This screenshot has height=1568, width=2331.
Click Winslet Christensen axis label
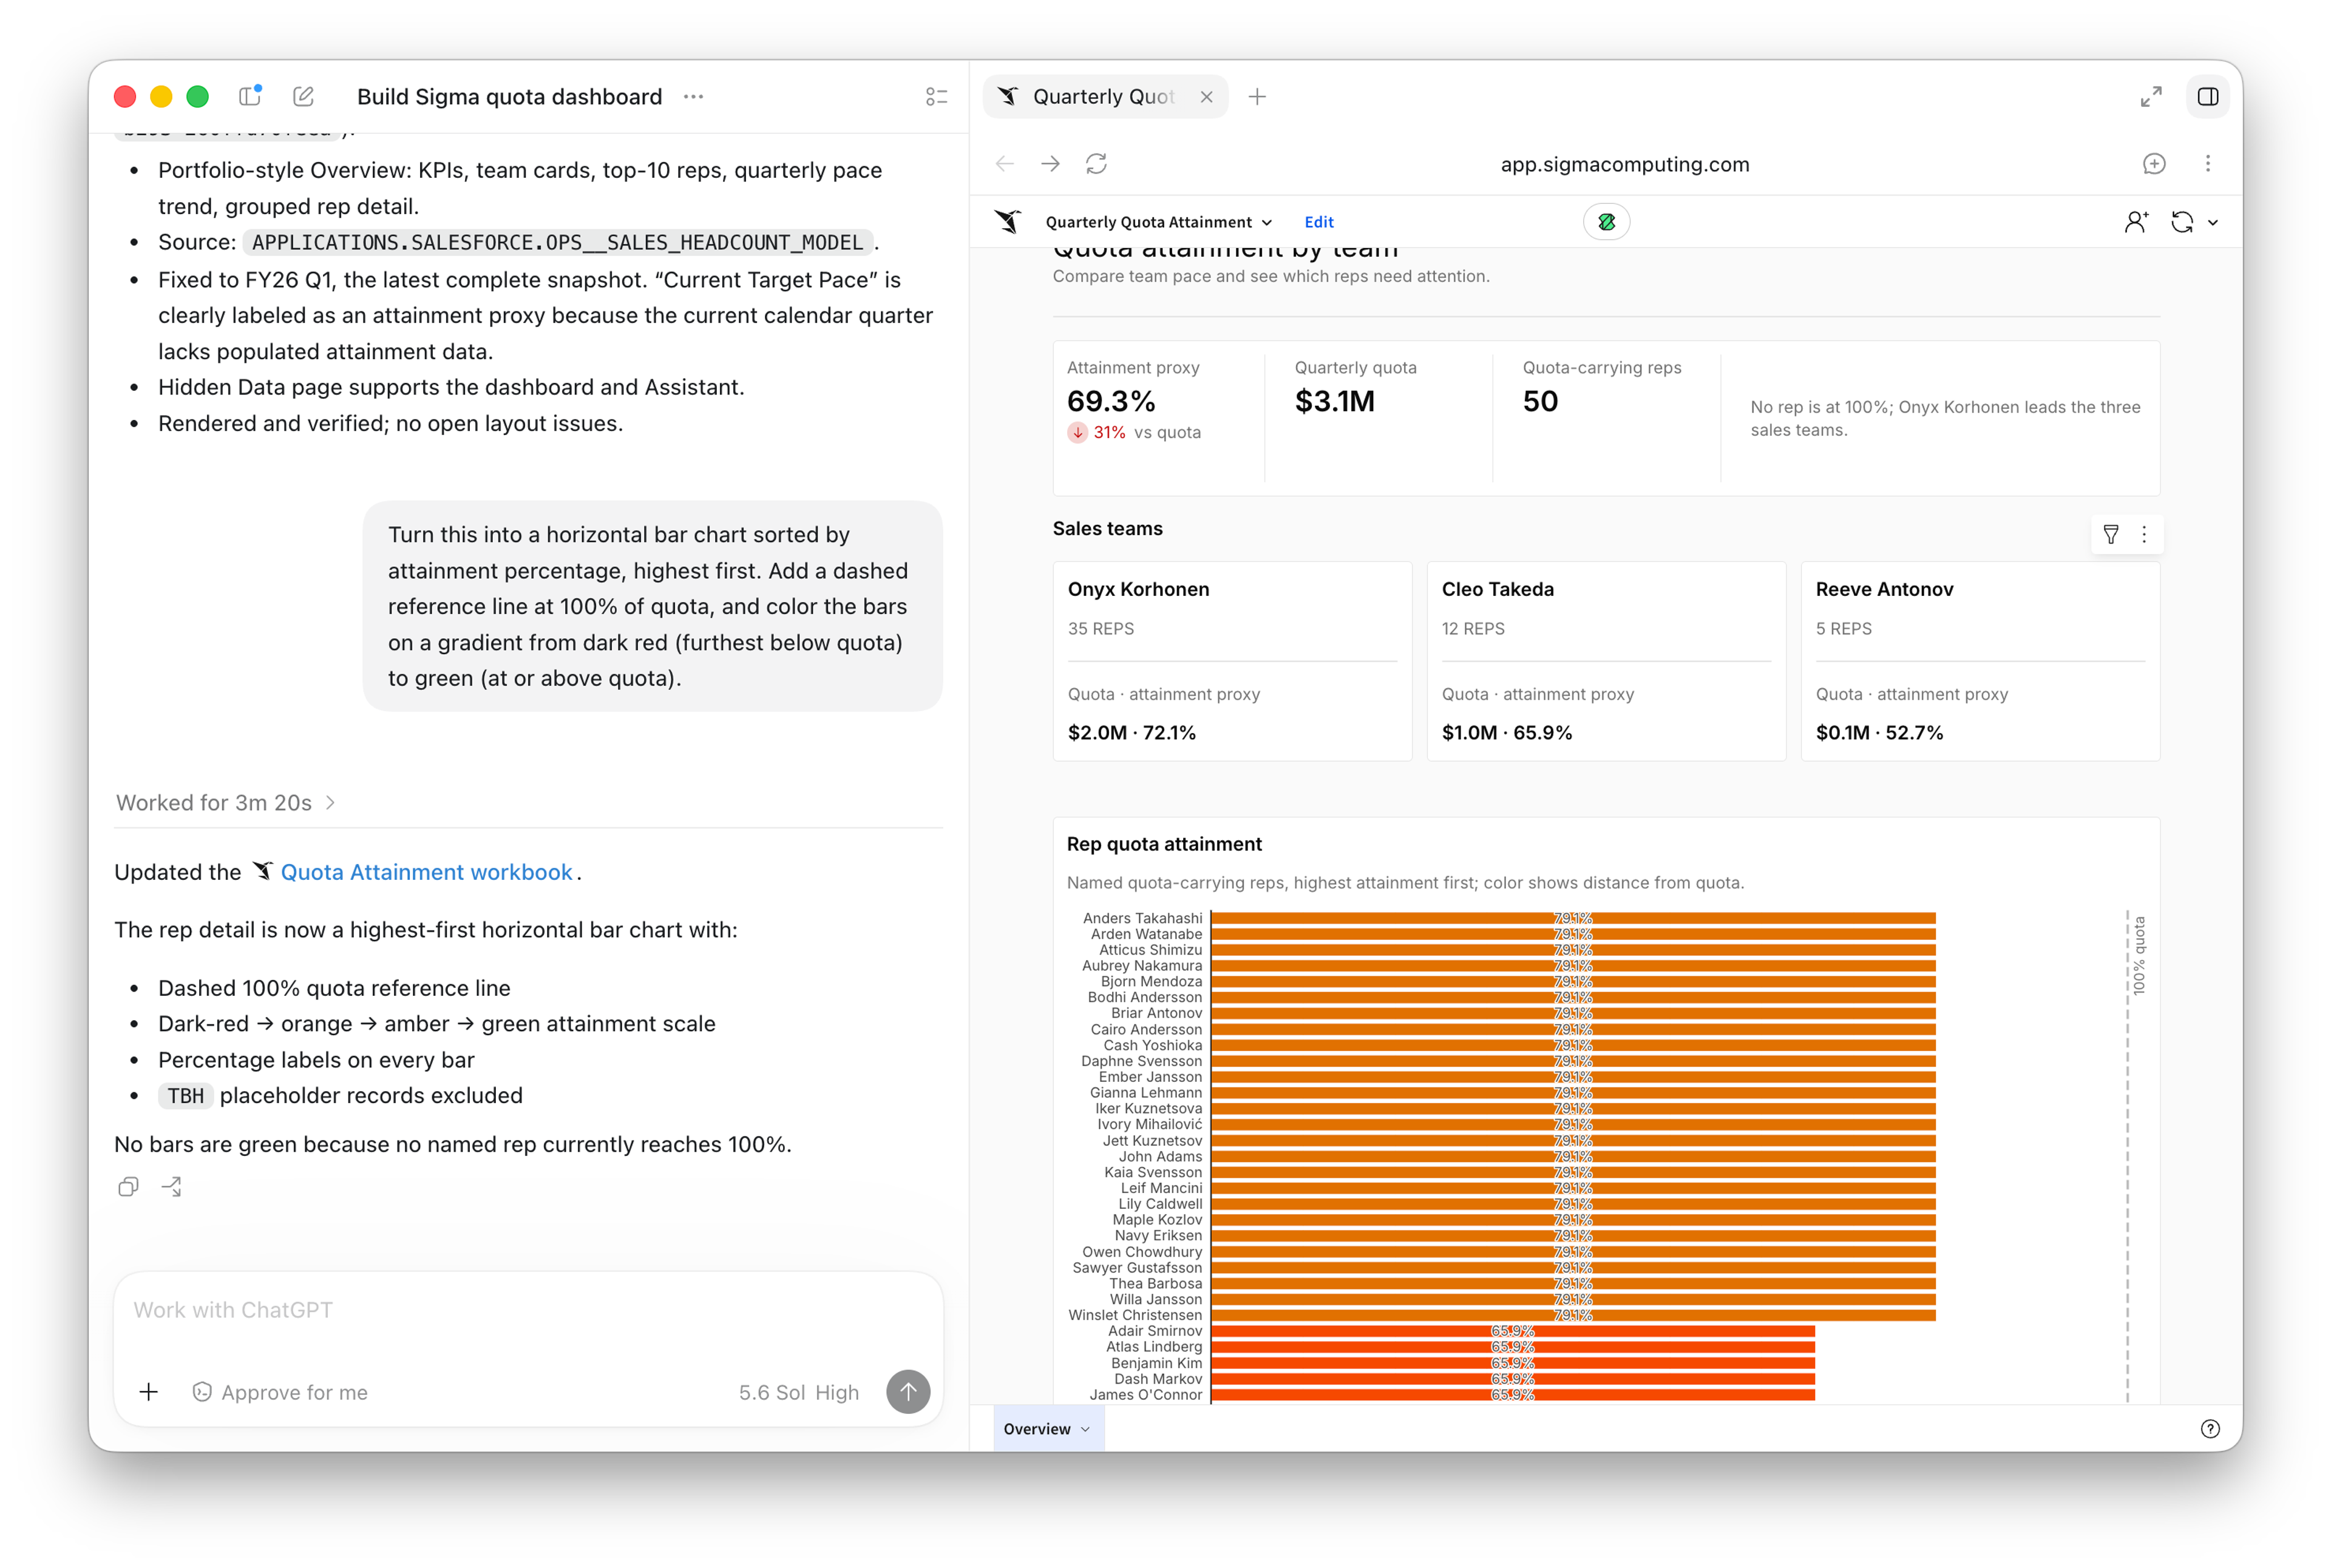pyautogui.click(x=1135, y=1314)
